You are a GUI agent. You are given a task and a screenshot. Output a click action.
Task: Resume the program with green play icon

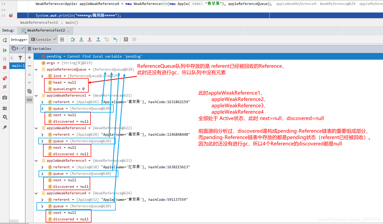coord(5,50)
